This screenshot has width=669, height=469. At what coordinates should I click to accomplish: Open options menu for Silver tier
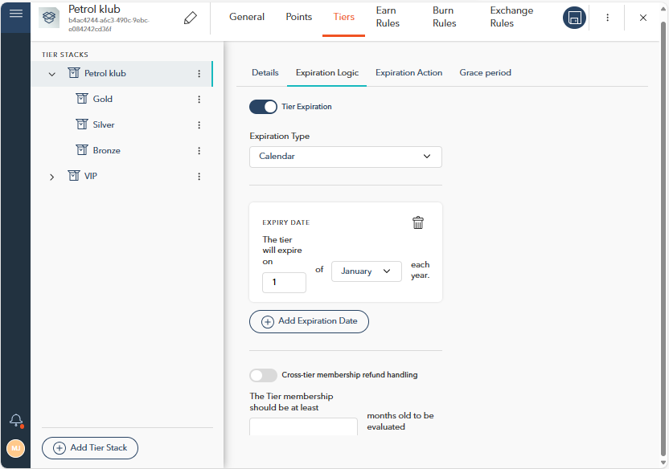tap(199, 124)
